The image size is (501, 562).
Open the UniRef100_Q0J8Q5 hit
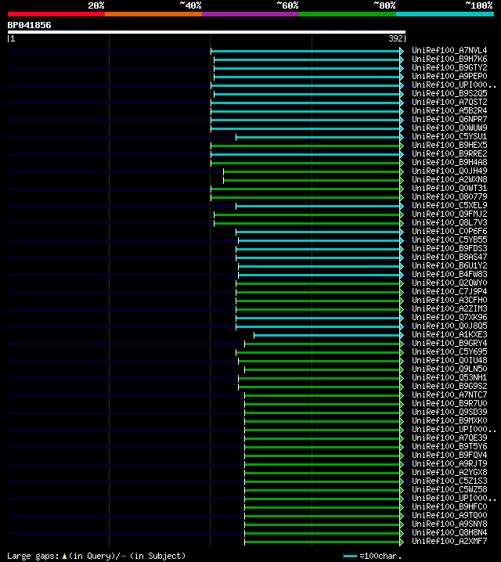449,326
